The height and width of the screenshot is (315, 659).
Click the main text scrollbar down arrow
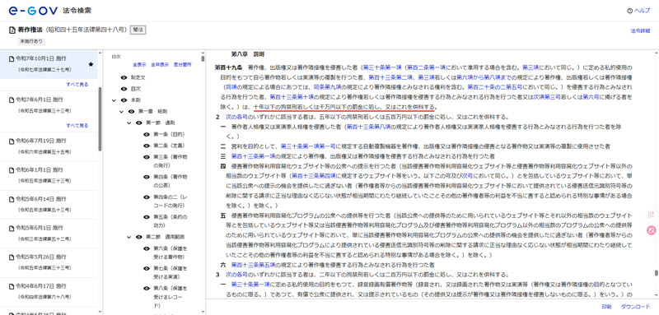coord(656,295)
